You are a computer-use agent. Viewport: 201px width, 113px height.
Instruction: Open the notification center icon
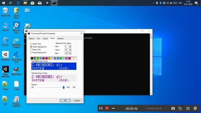tap(196, 3)
